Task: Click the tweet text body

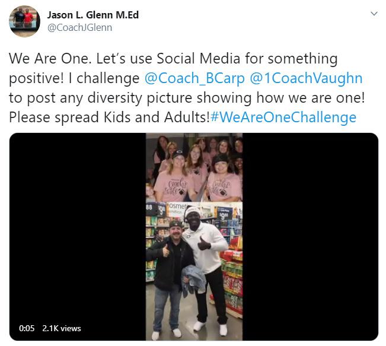Action: [x=187, y=88]
